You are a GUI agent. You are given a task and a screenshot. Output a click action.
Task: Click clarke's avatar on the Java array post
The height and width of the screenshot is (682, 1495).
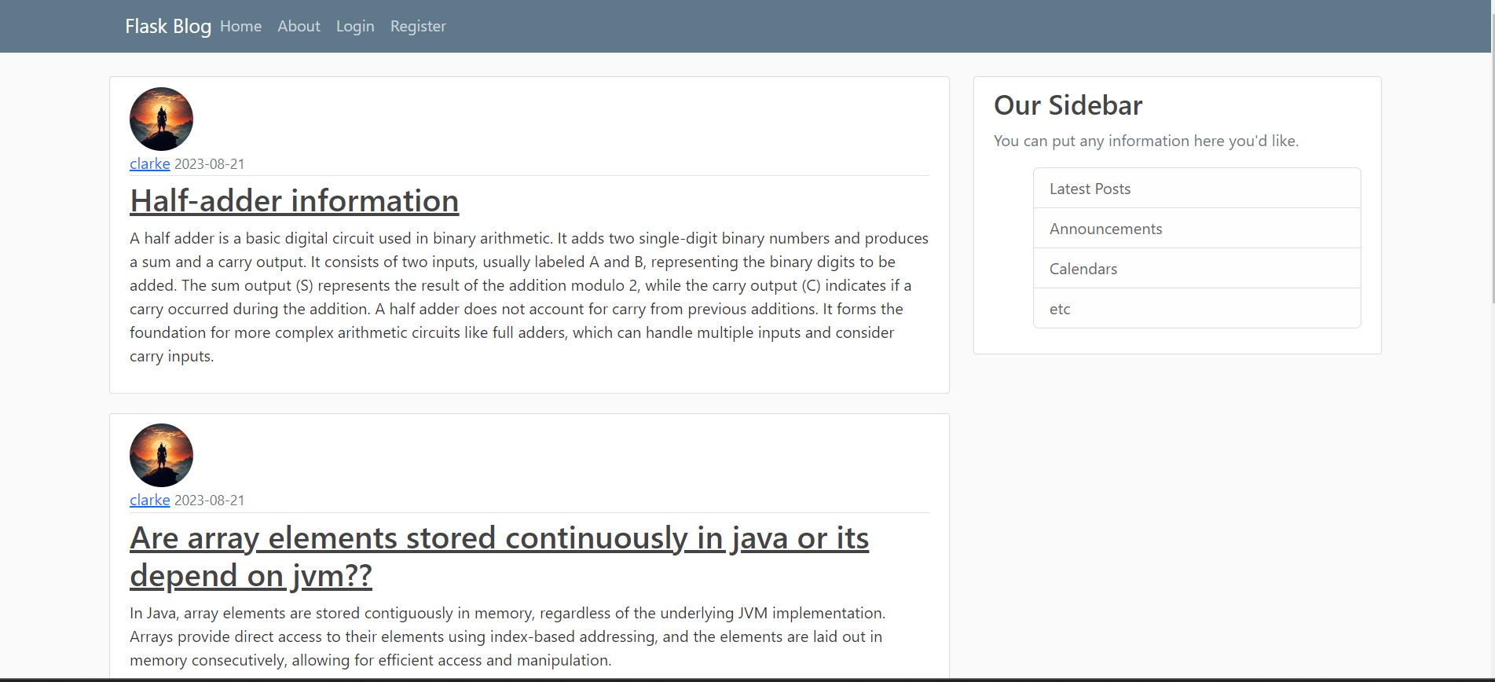161,455
